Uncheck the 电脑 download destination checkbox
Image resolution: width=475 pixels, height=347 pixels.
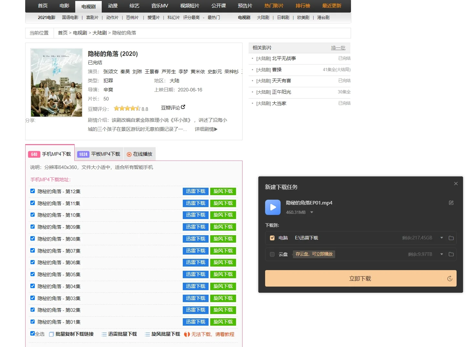coord(272,238)
